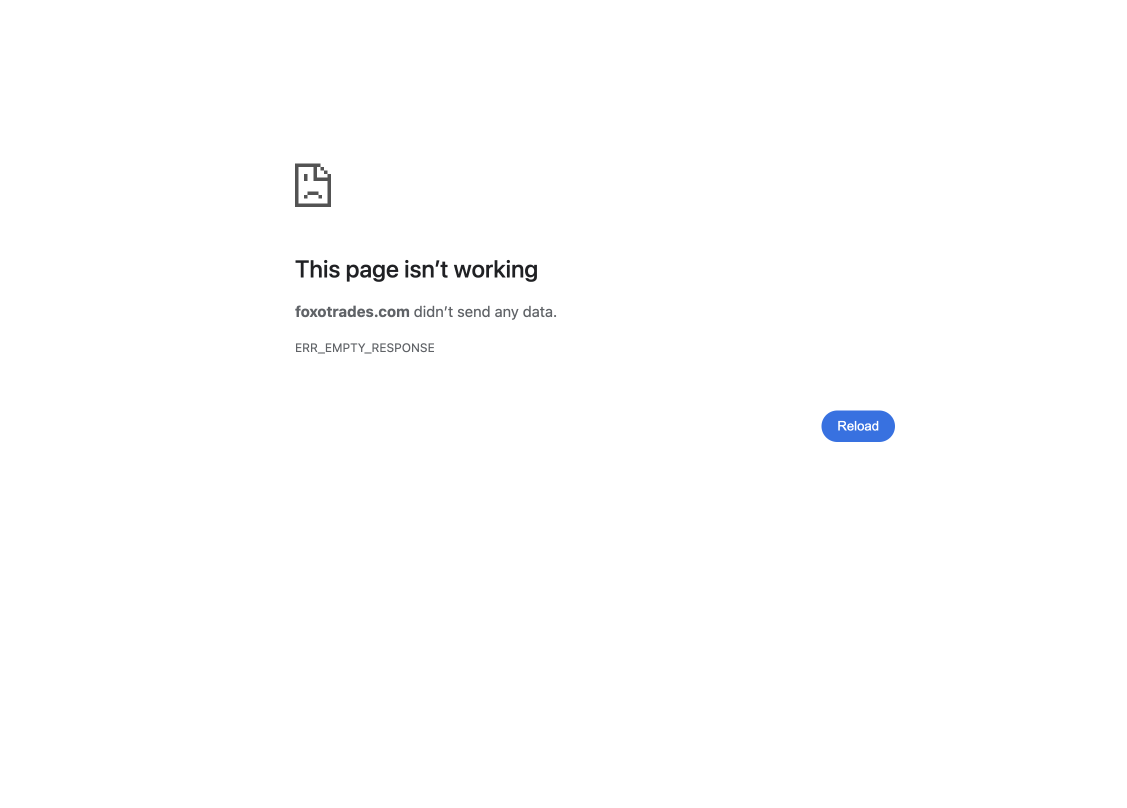Image resolution: width=1127 pixels, height=808 pixels.
Task: Click the word "This" in the heading
Action: 317,269
